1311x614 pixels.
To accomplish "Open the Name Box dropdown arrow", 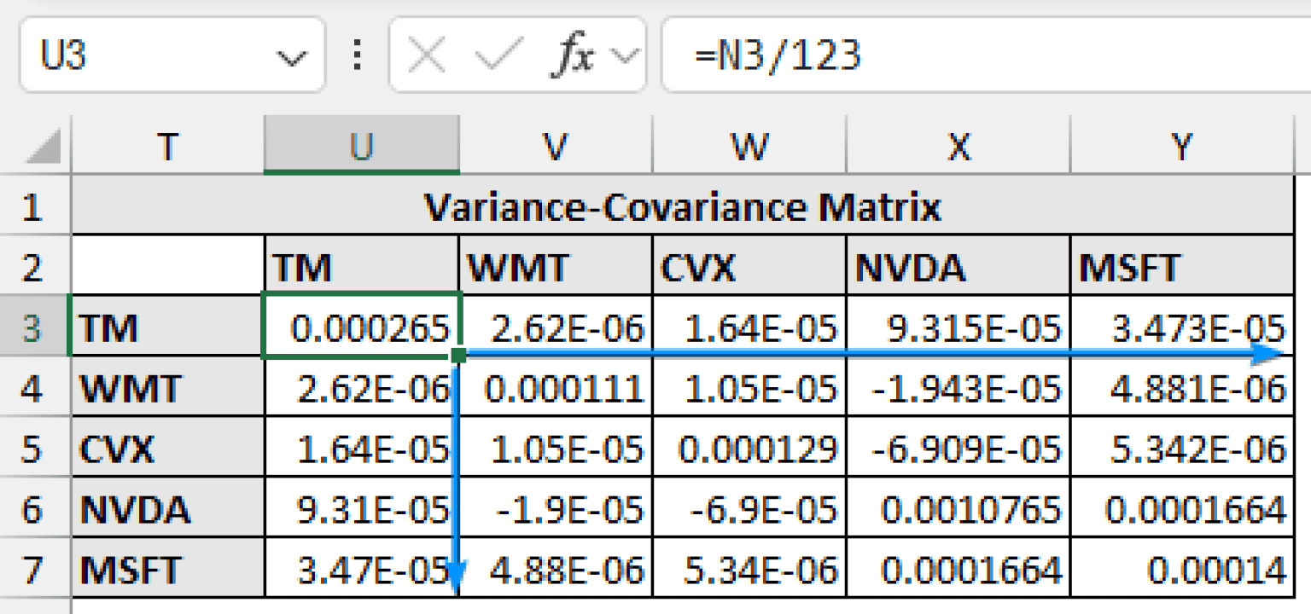I will click(x=291, y=58).
